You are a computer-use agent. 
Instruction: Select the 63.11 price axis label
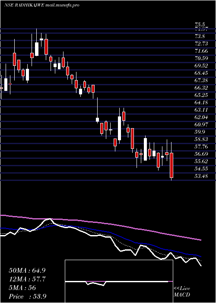point(201,110)
